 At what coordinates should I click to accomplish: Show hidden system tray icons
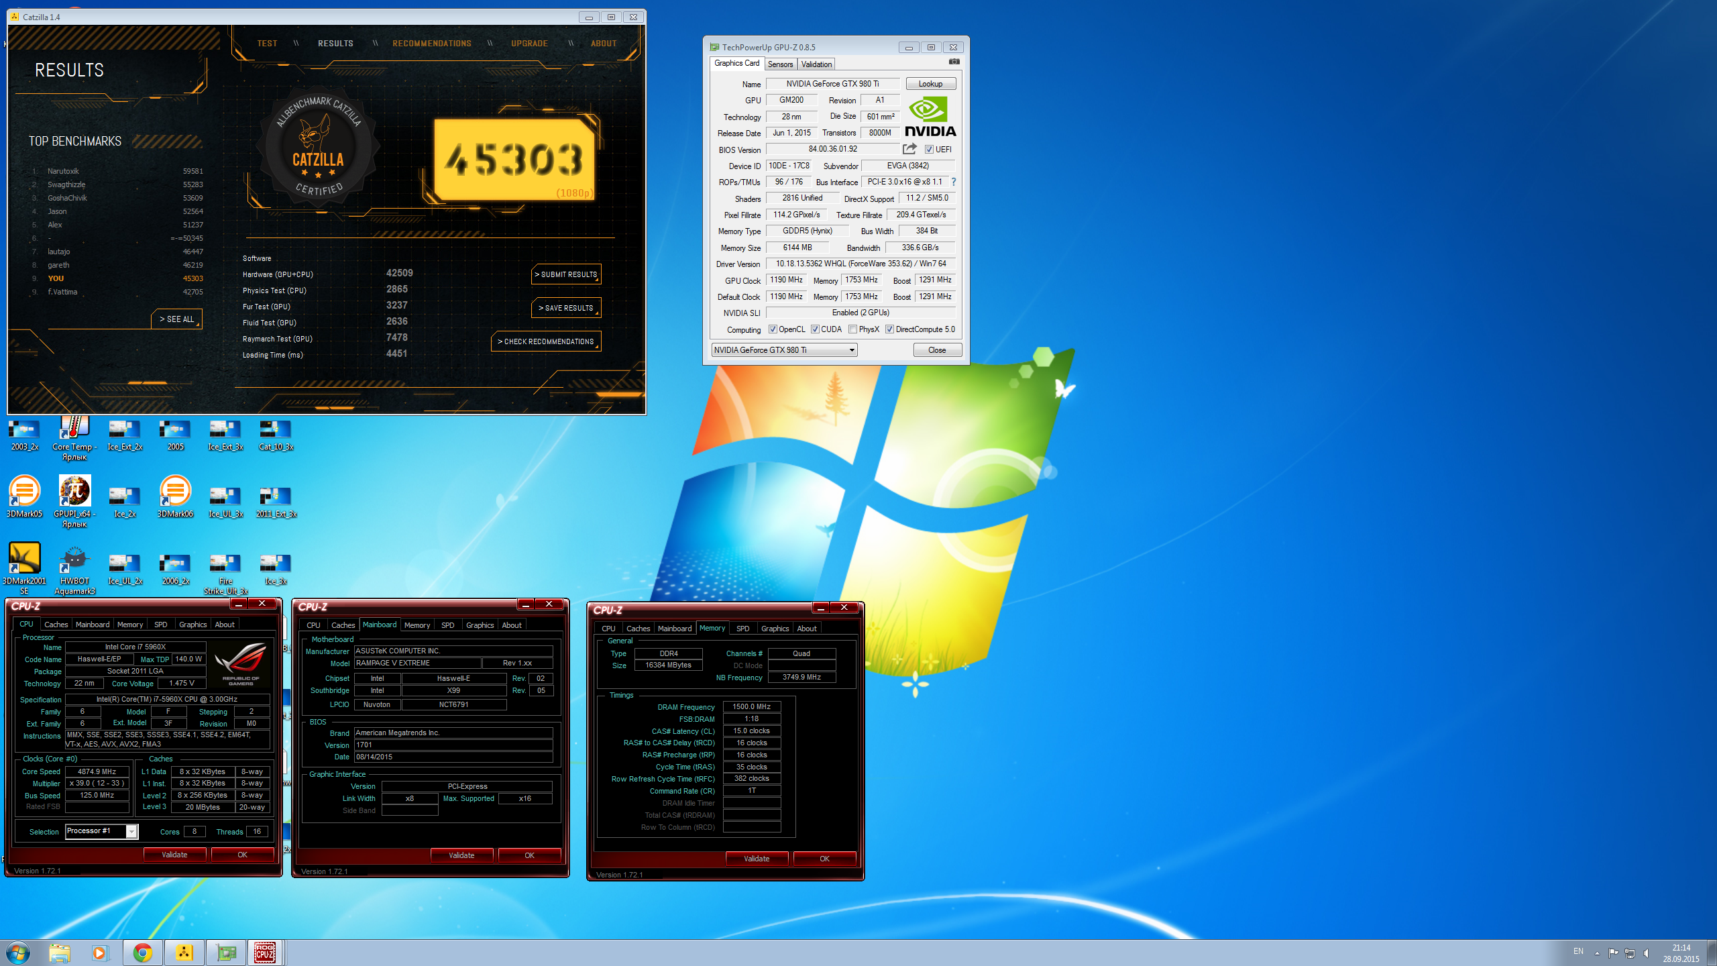tap(1597, 953)
